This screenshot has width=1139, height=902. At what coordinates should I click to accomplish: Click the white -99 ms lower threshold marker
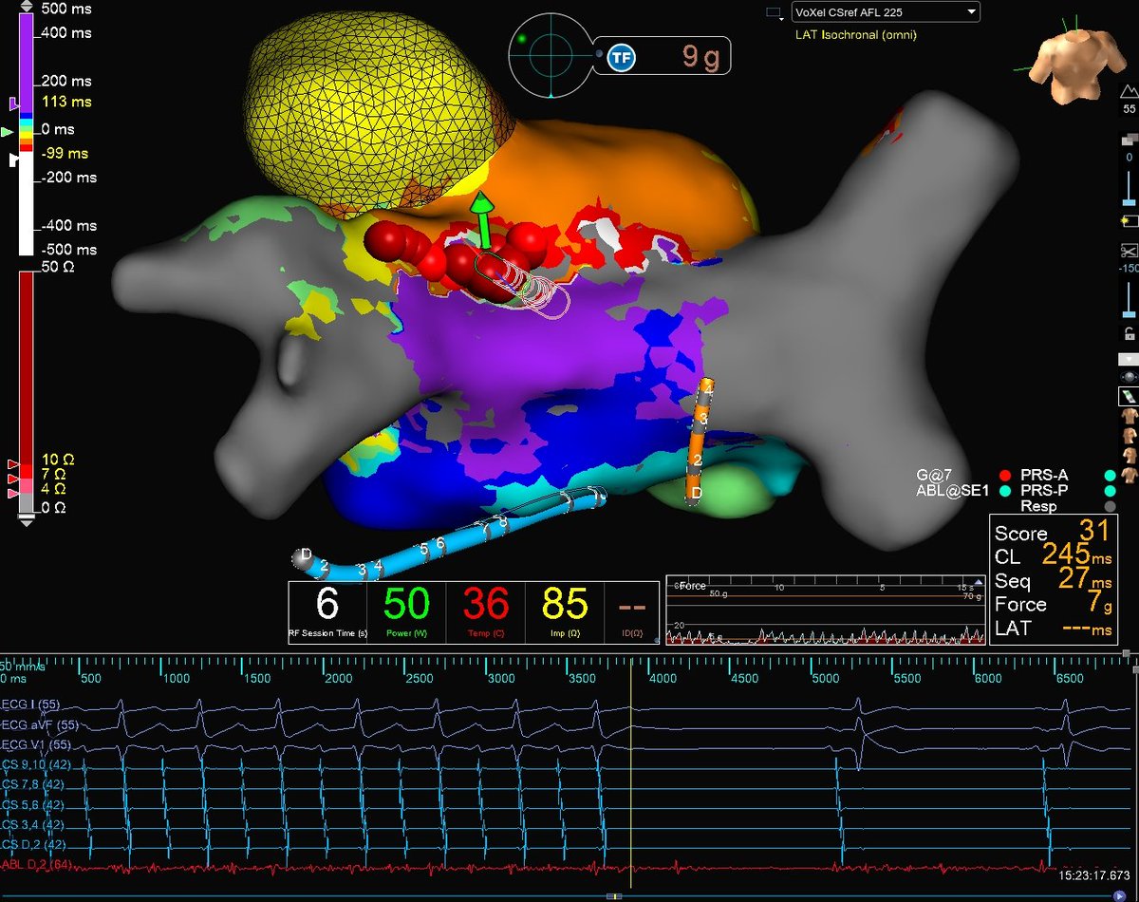(x=13, y=160)
